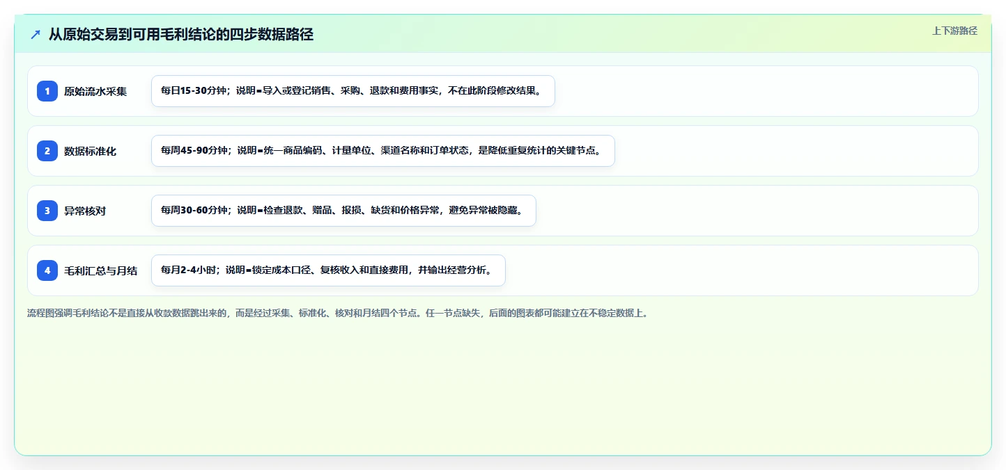1006x470 pixels.
Task: Click the step 2 number badge
Action: pyautogui.click(x=47, y=151)
